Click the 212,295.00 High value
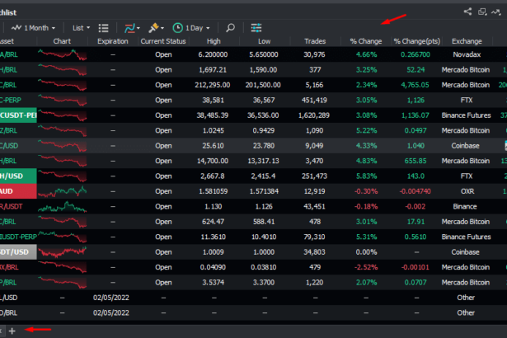Viewport: 507px width, 338px height. (x=213, y=85)
